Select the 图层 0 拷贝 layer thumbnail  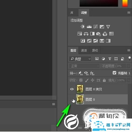[x=80, y=89]
